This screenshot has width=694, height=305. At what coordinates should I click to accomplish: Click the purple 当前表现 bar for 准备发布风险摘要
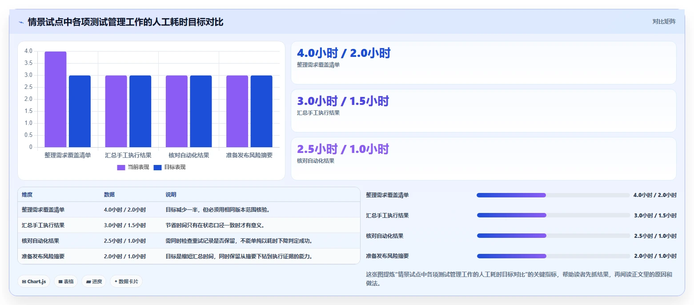(x=237, y=111)
